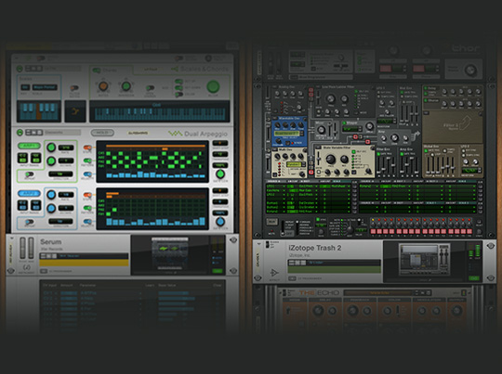Screen dimensions: 502x374
Task: Click the yellow arrow icon in Scales panel
Action: (x=75, y=111)
